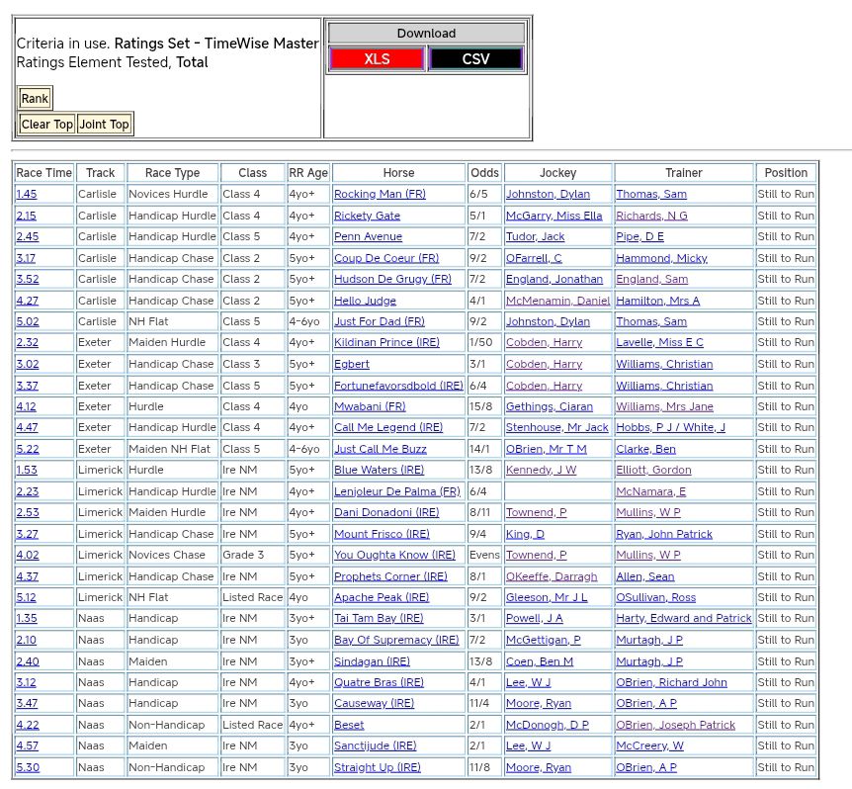852x789 pixels.
Task: Open horse Rocking Man (FR) link
Action: coord(380,195)
